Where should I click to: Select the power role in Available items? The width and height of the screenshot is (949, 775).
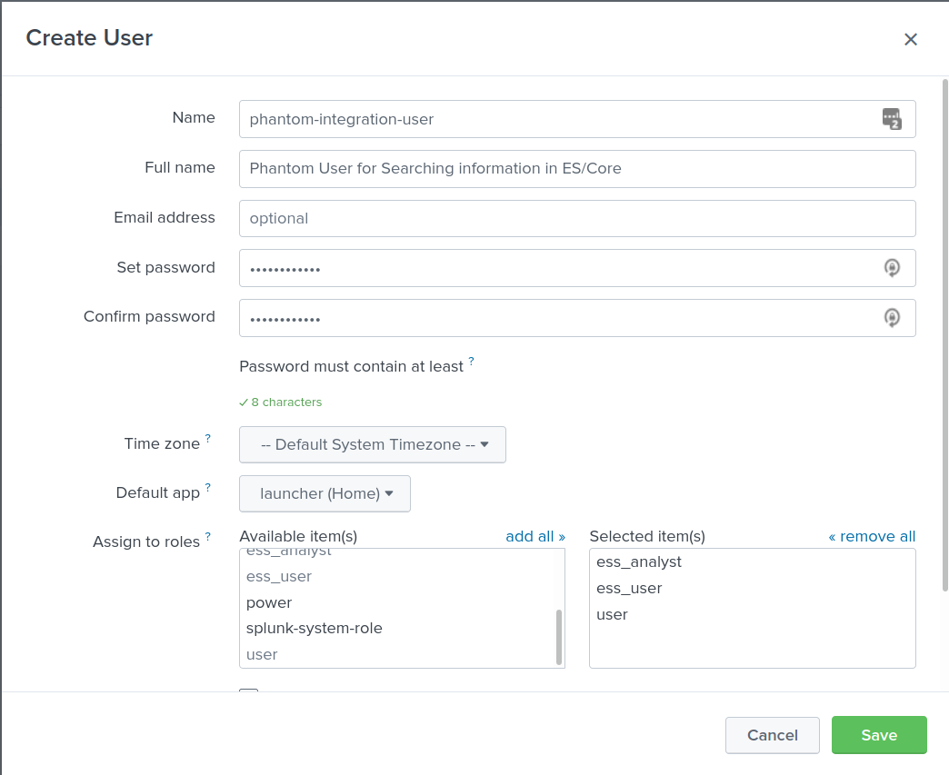coord(269,602)
